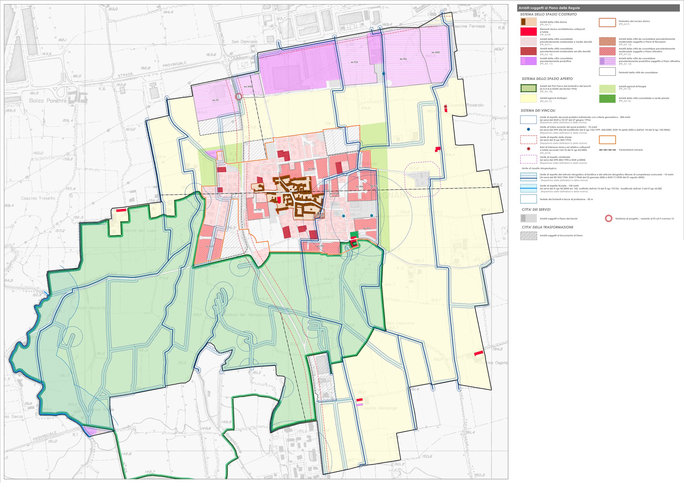
Task: Click the red roundabout circle on the map near ex AT02
Action: point(238,97)
